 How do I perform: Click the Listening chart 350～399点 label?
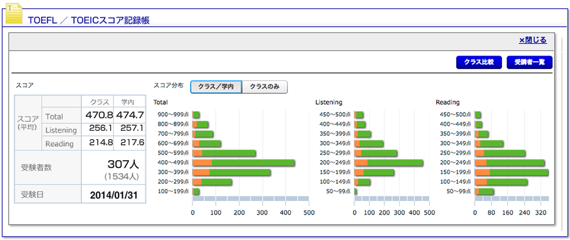pyautogui.click(x=335, y=134)
